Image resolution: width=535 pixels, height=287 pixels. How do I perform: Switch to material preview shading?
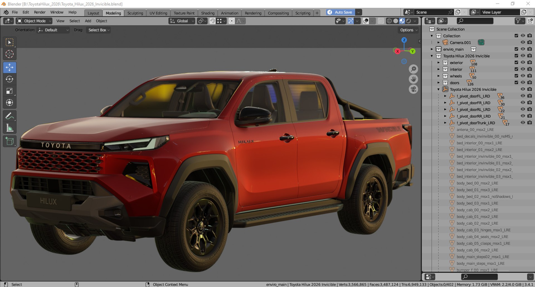tap(402, 21)
